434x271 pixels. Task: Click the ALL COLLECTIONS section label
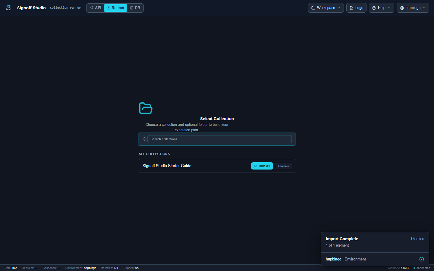point(154,154)
